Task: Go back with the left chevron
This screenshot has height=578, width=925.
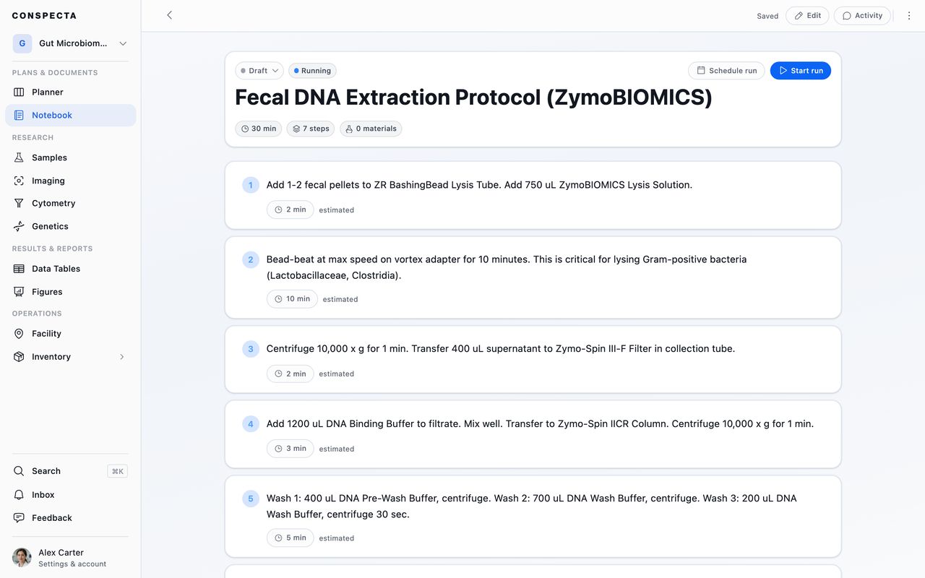Action: [x=169, y=15]
